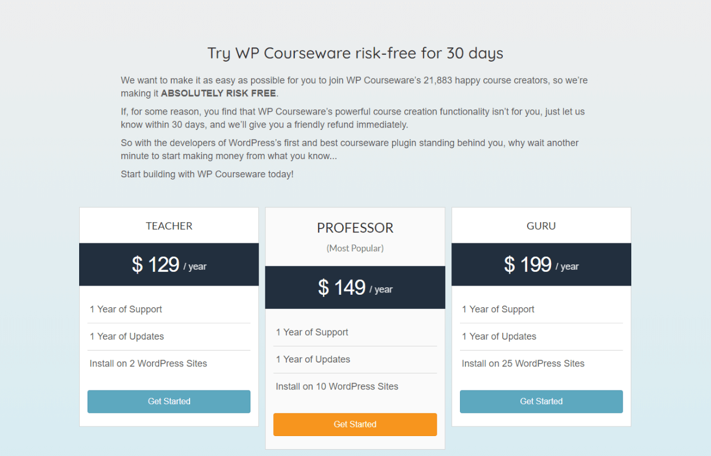The width and height of the screenshot is (711, 456).
Task: Click 'Start building with WP Courseware today!' text
Action: 207,174
